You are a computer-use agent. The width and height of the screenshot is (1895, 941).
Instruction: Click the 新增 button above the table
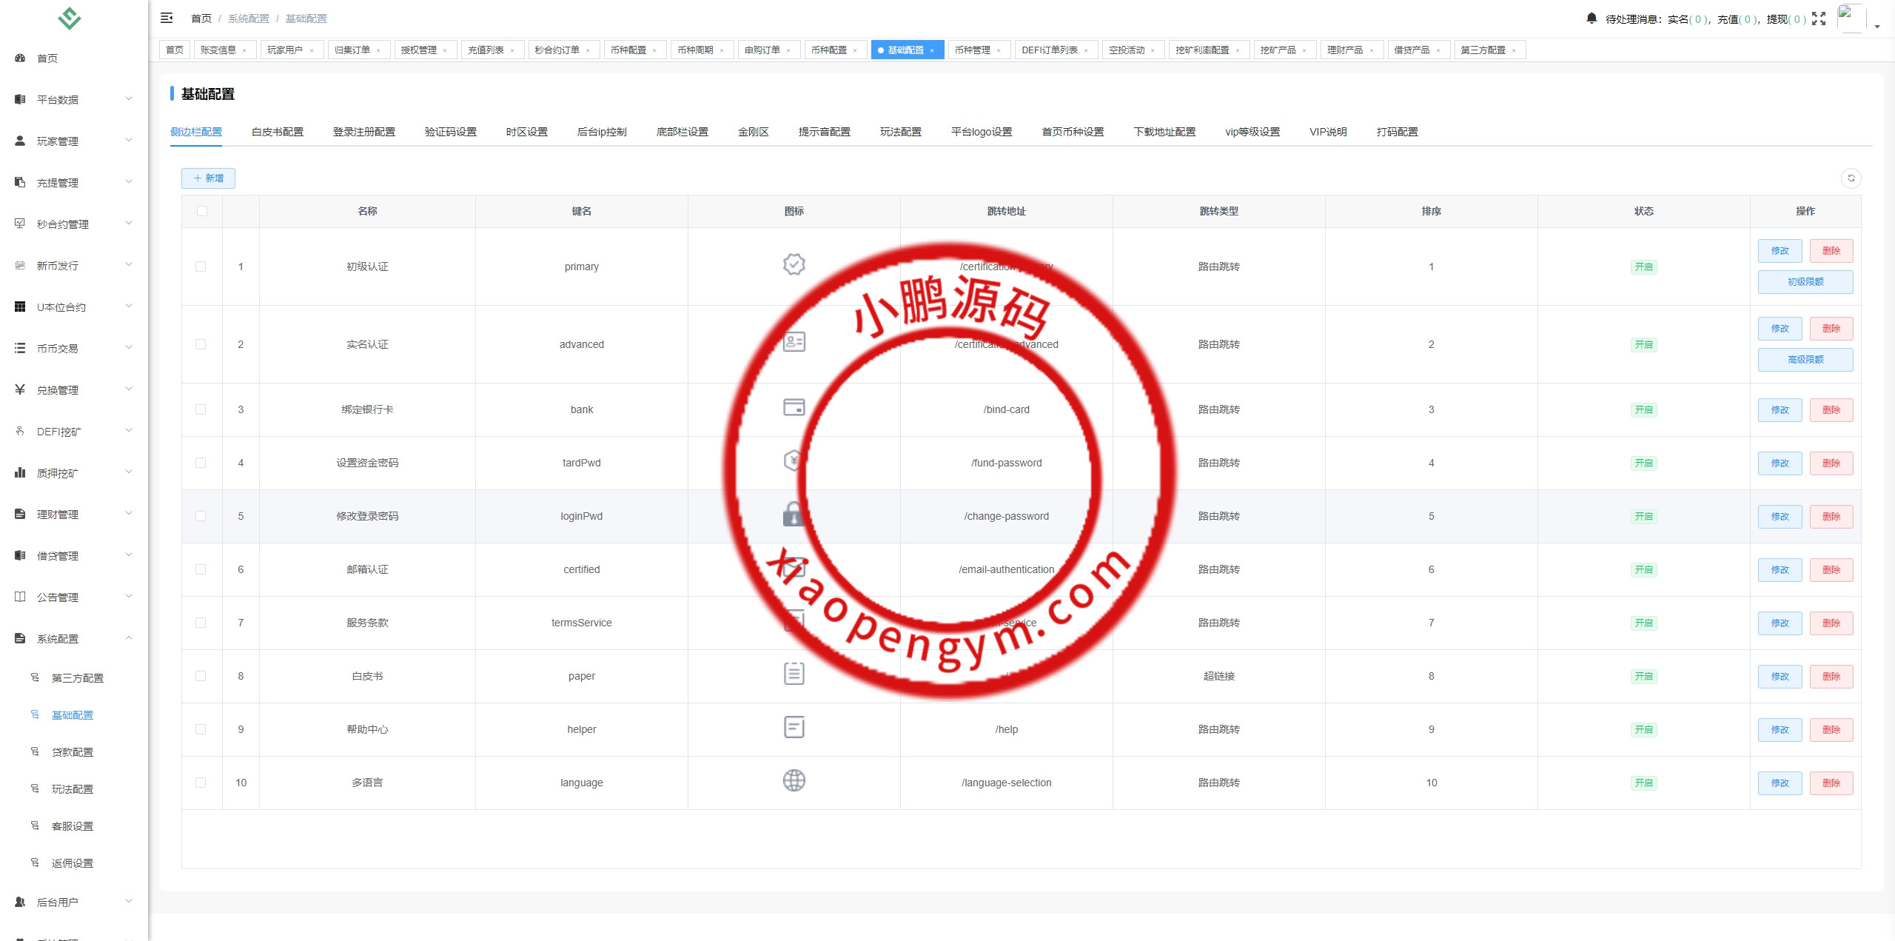[x=208, y=178]
